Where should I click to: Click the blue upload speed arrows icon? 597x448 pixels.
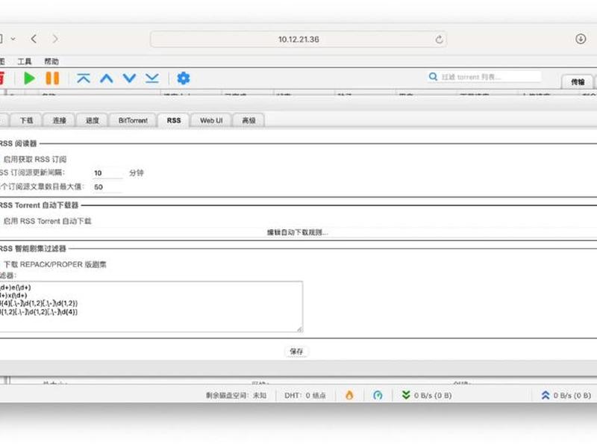point(546,395)
